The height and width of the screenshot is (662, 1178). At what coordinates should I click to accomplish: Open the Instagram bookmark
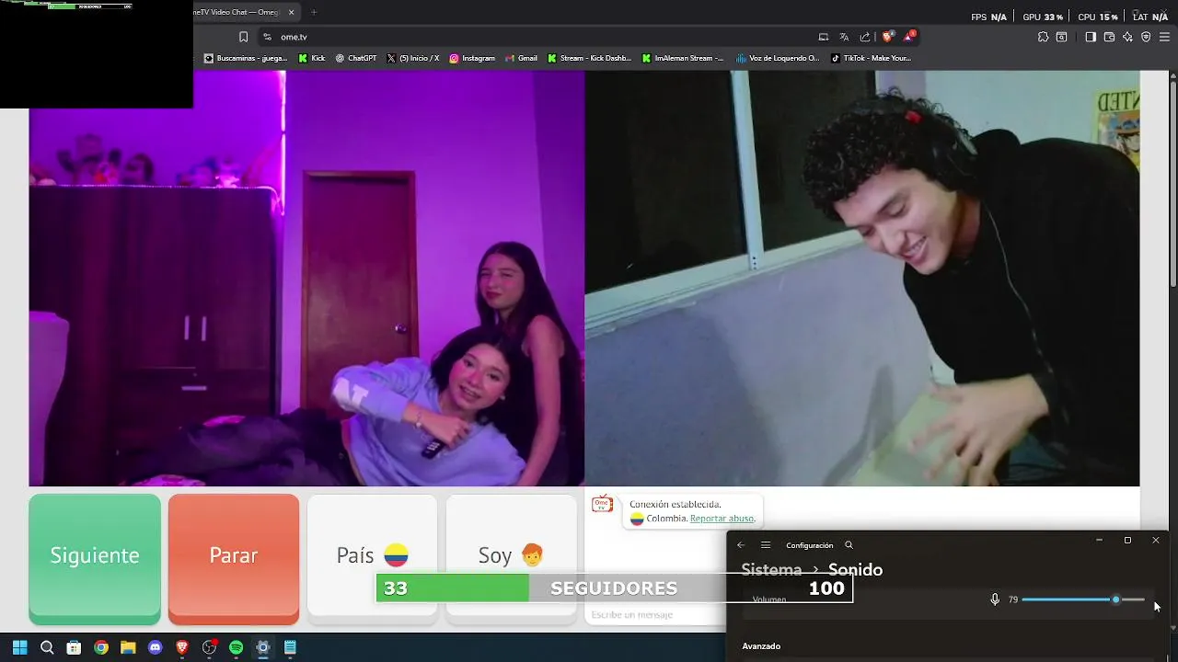(472, 58)
